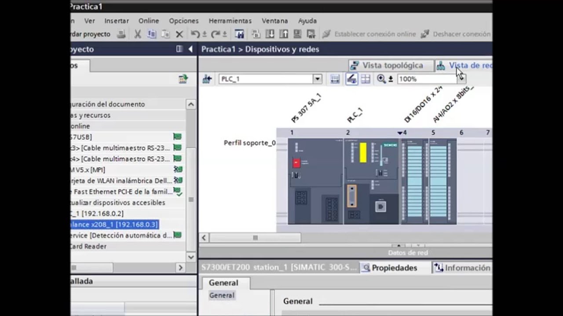
Task: Open the PLC_1 device dropdown
Action: (x=317, y=79)
